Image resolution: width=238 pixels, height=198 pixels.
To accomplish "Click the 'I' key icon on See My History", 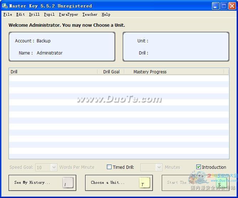I will click(68, 183).
